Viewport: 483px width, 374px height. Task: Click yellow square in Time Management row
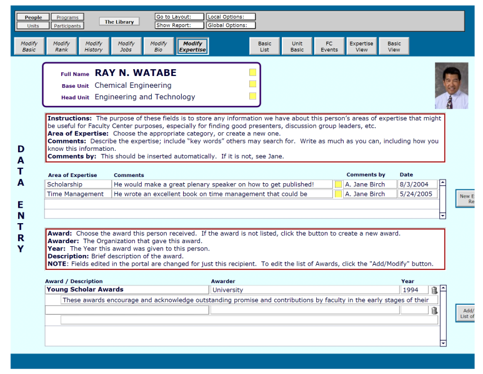338,194
